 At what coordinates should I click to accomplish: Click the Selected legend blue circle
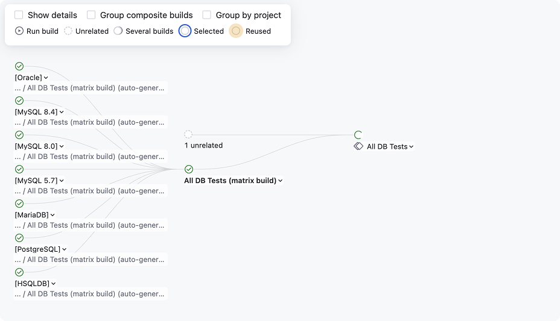click(x=185, y=31)
